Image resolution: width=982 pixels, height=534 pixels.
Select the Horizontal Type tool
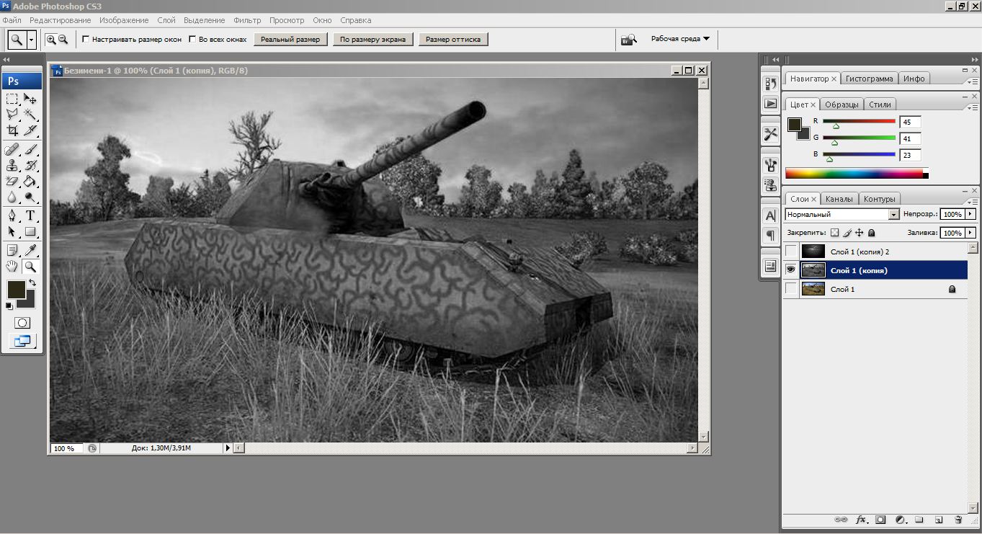(30, 216)
